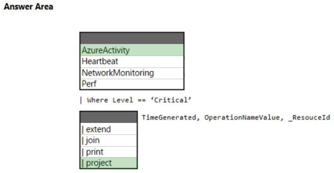Image resolution: width=334 pixels, height=173 pixels.
Task: Select the | join operator
Action: (108, 140)
